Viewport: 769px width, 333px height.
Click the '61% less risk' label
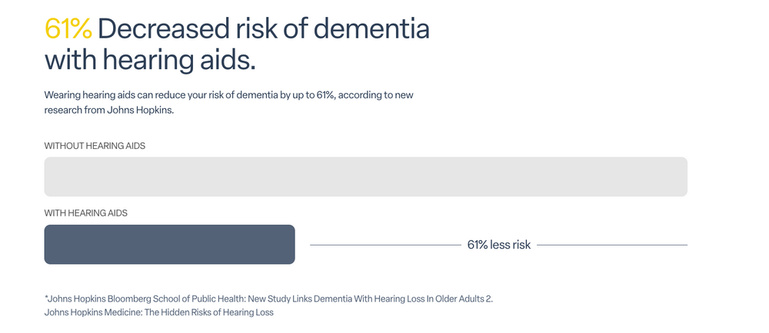tap(499, 245)
